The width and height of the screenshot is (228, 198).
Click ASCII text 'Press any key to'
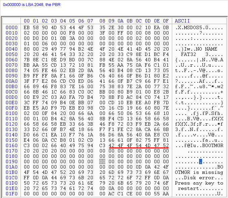(199, 183)
